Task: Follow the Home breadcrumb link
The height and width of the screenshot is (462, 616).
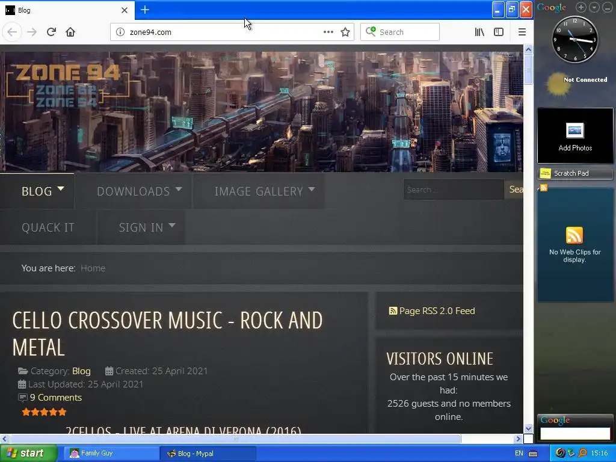Action: click(x=93, y=268)
